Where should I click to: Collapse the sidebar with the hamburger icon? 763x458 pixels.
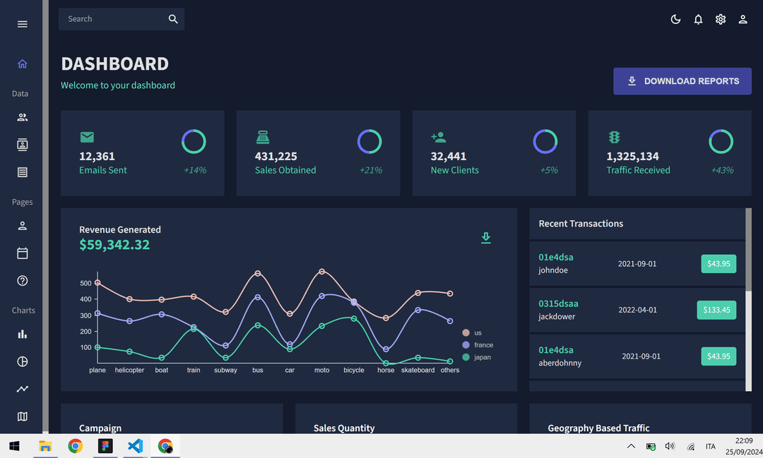click(x=22, y=23)
